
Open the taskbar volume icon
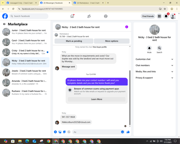coord(161,141)
